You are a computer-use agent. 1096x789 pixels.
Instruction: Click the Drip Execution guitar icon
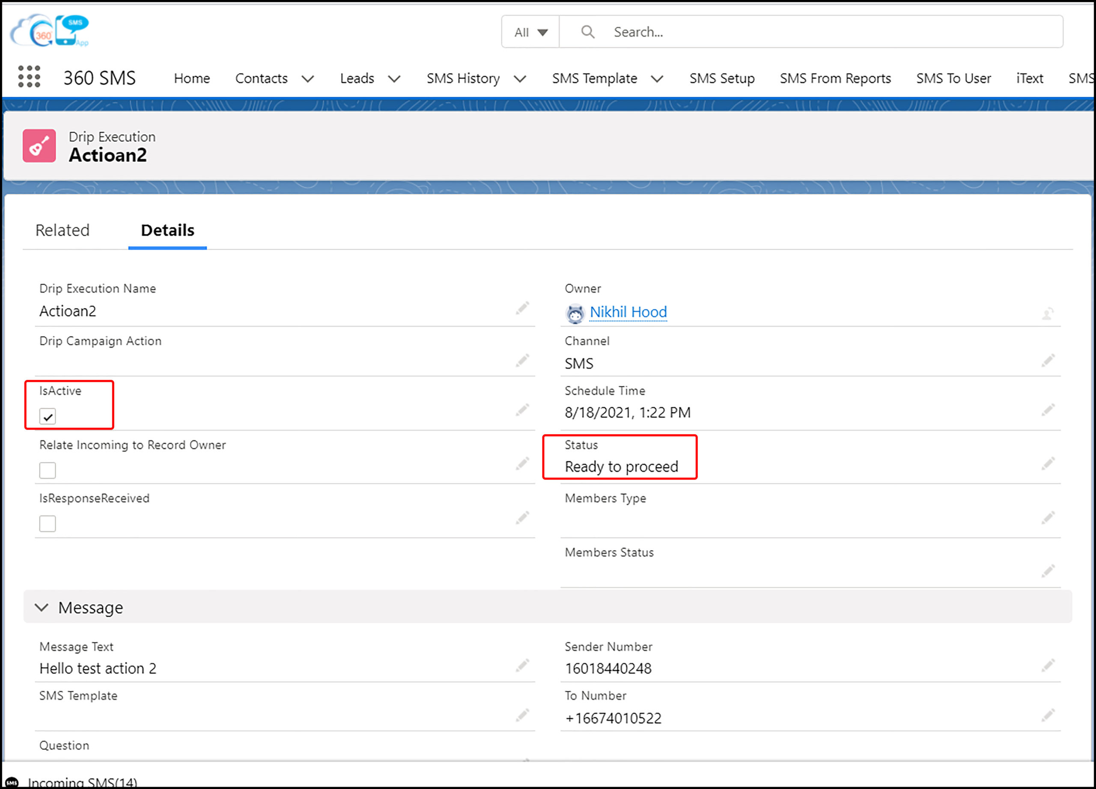39,146
